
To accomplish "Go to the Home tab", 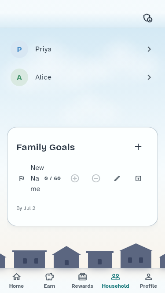I will coord(16,280).
